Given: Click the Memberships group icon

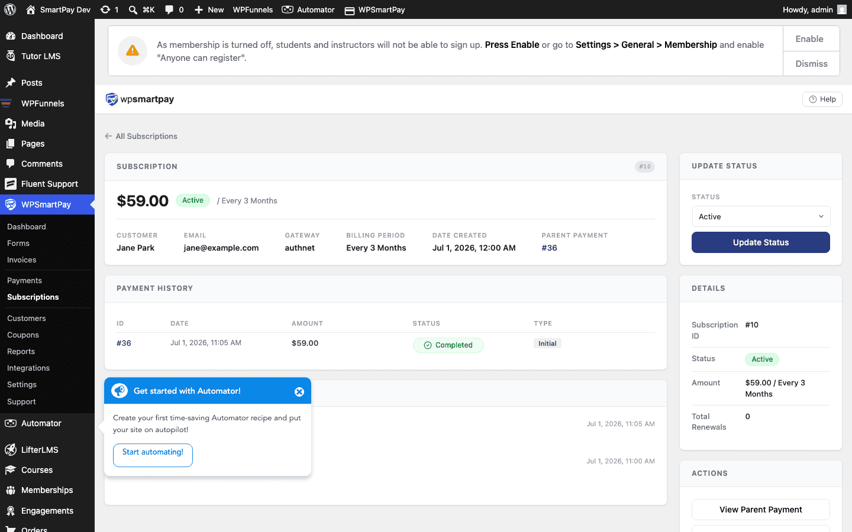Looking at the screenshot, I should coord(11,490).
